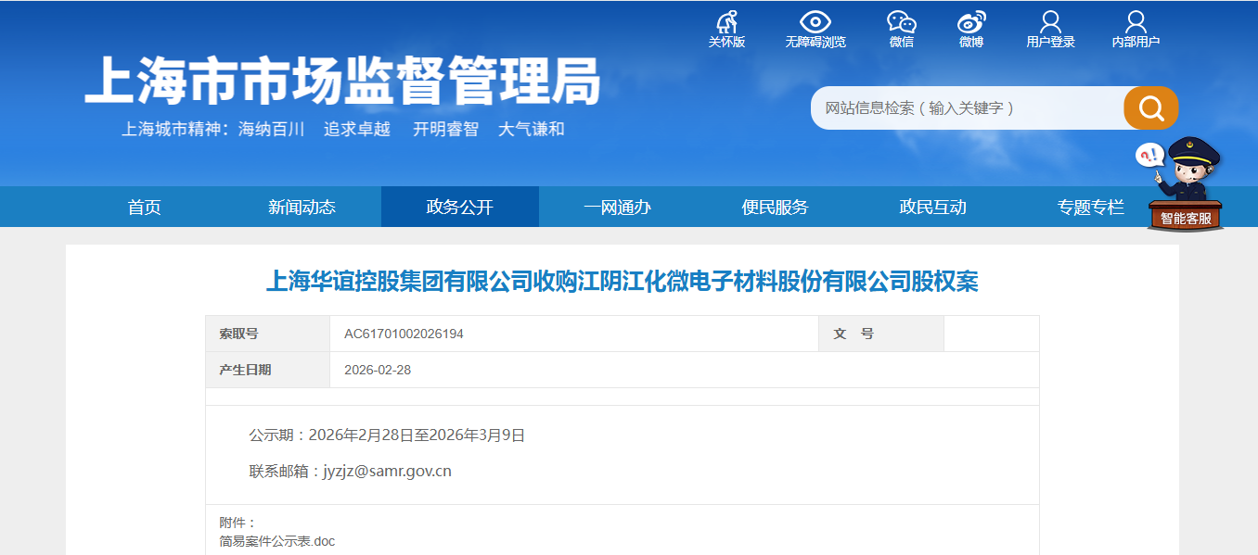Click the 关怀版 text label
The width and height of the screenshot is (1258, 555).
click(x=727, y=42)
